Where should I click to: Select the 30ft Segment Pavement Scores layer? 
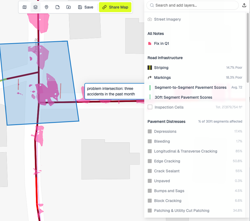coord(183,97)
